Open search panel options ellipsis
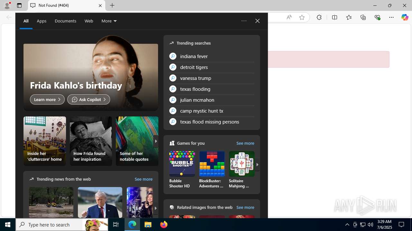Screen dimensions: 412x231 tap(244, 21)
